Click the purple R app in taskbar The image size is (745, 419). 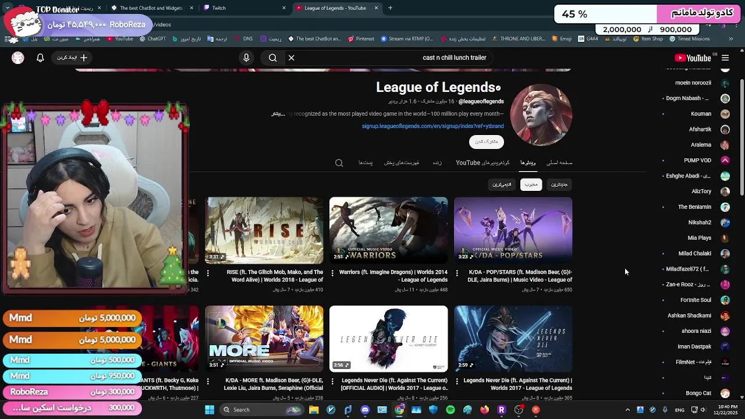coord(502,410)
